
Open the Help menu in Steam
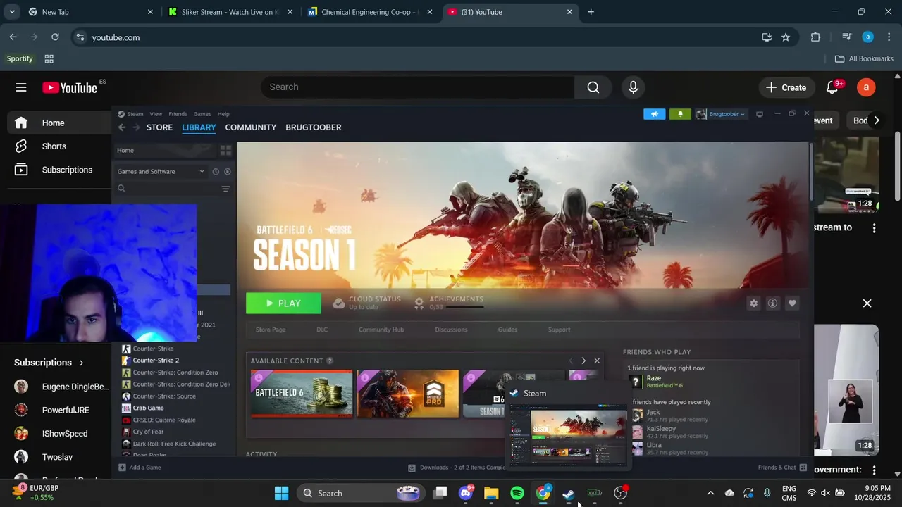pos(223,114)
